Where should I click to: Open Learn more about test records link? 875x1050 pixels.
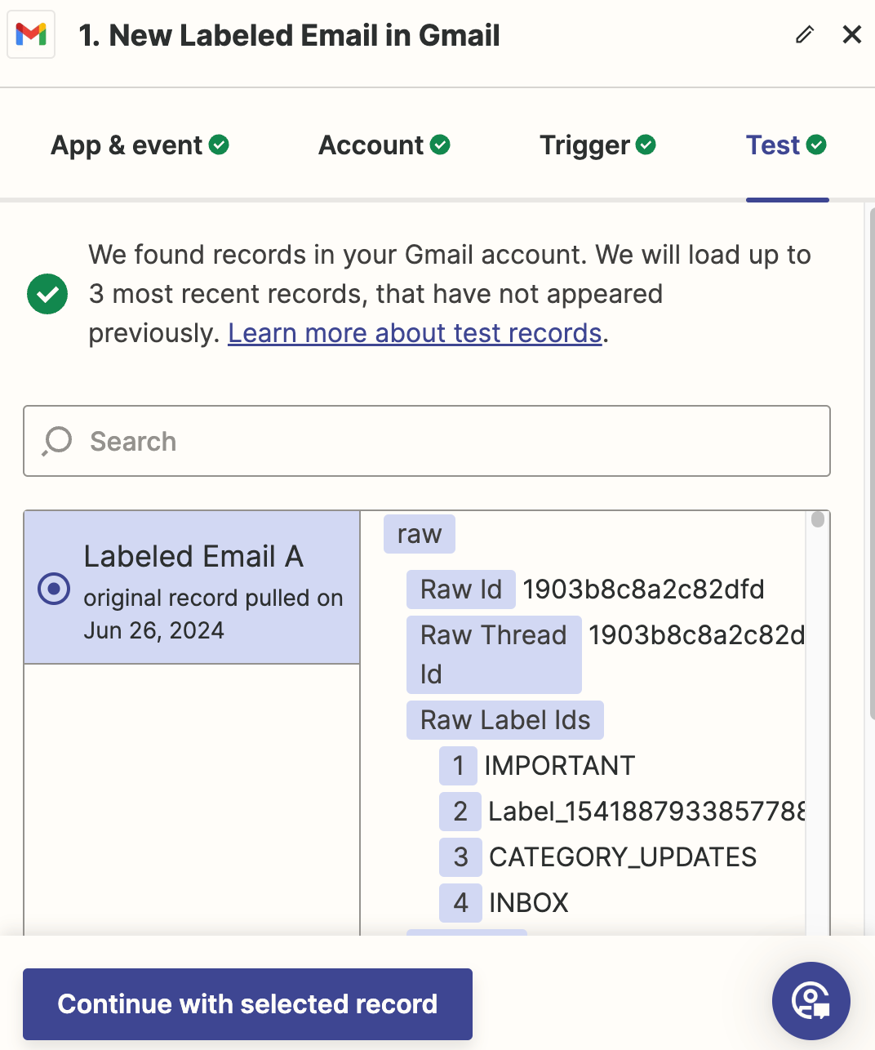[415, 333]
